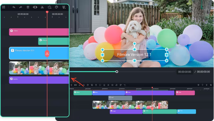The height and width of the screenshot is (121, 214).
Task: Select the pink clip at small timeline end
Action: click(185, 93)
